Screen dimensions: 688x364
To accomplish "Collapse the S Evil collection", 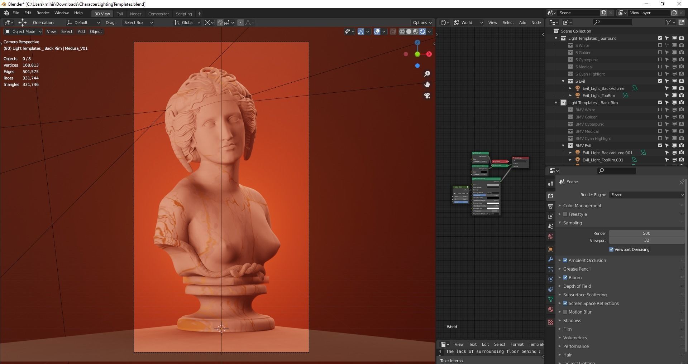I will (x=563, y=81).
